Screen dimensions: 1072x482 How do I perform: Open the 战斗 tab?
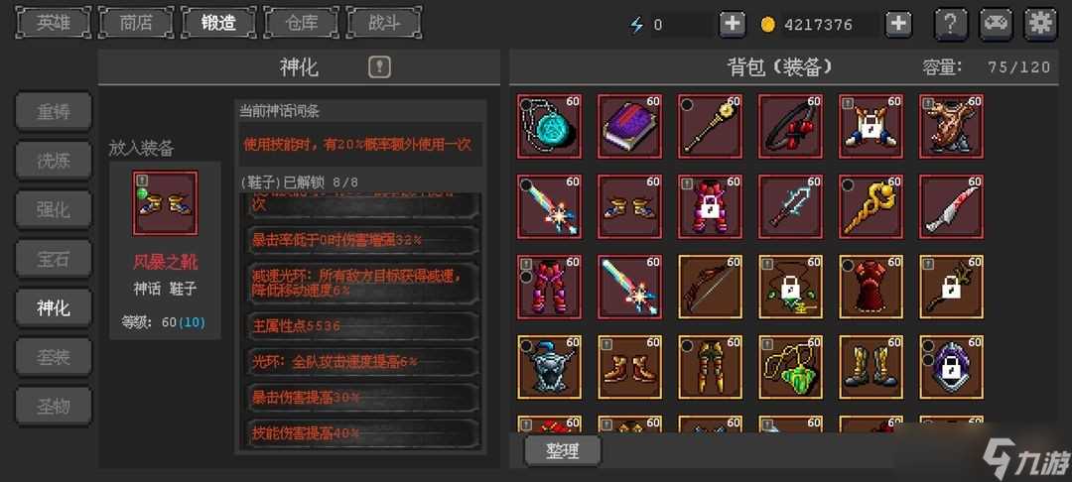click(384, 23)
